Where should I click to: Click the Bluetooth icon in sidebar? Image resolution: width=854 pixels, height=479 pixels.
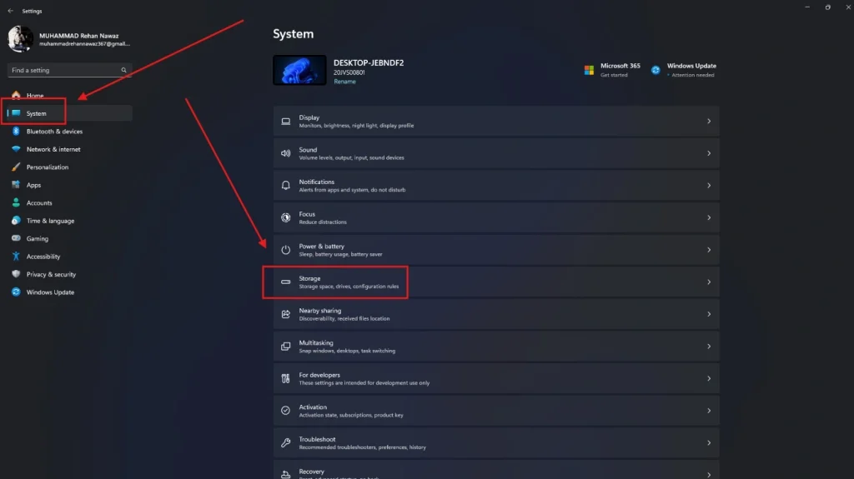[16, 131]
